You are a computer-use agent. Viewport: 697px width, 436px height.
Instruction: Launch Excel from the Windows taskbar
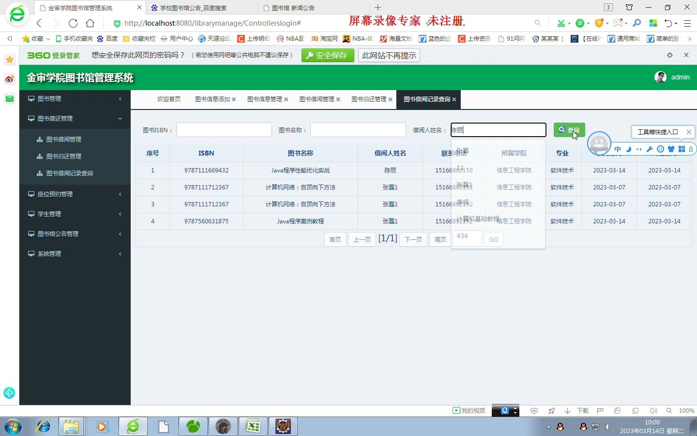(253, 426)
